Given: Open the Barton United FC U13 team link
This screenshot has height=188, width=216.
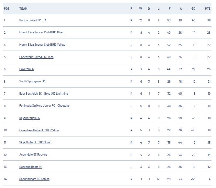Looking at the screenshot, I should pos(33,20).
